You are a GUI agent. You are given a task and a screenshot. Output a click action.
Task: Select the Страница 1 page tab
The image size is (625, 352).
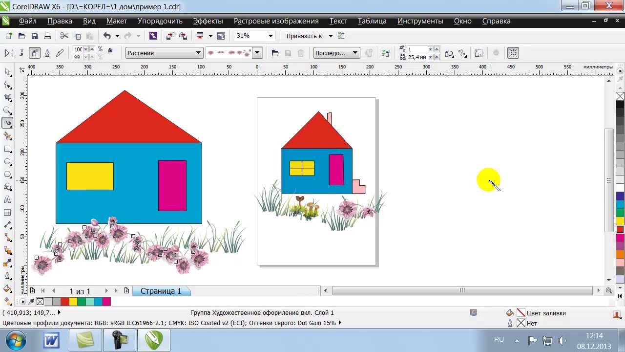tap(161, 291)
